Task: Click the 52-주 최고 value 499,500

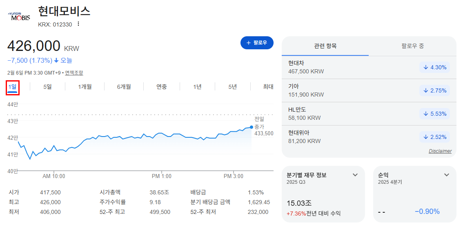Action: point(160,212)
